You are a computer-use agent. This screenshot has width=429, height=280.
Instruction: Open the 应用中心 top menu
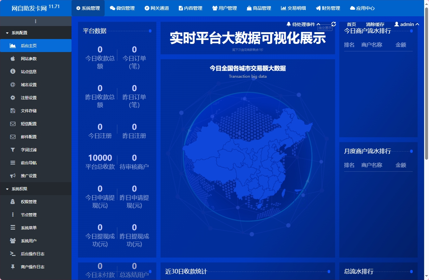click(x=362, y=8)
